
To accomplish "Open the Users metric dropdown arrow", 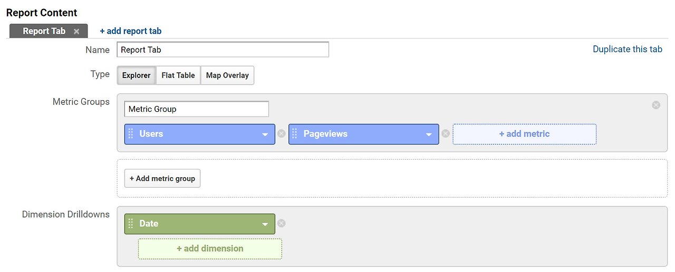I will 265,134.
